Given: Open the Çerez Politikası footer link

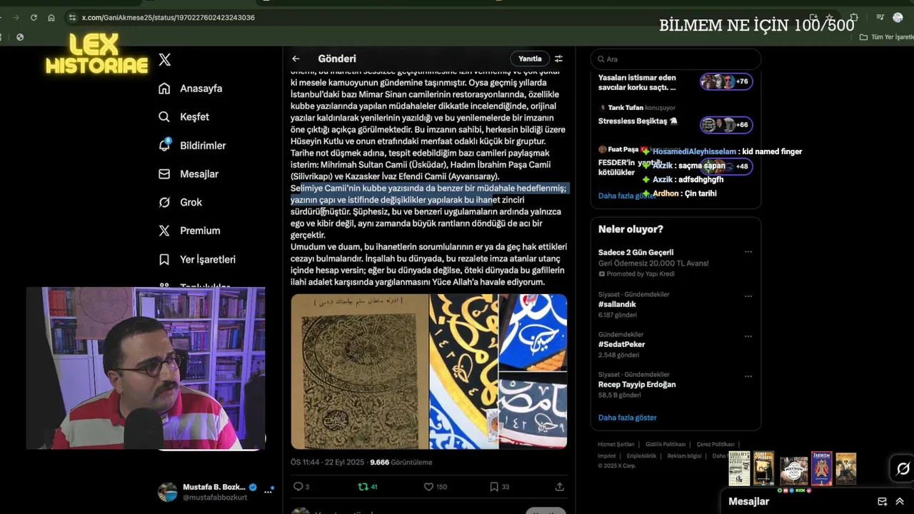Looking at the screenshot, I should [x=715, y=444].
